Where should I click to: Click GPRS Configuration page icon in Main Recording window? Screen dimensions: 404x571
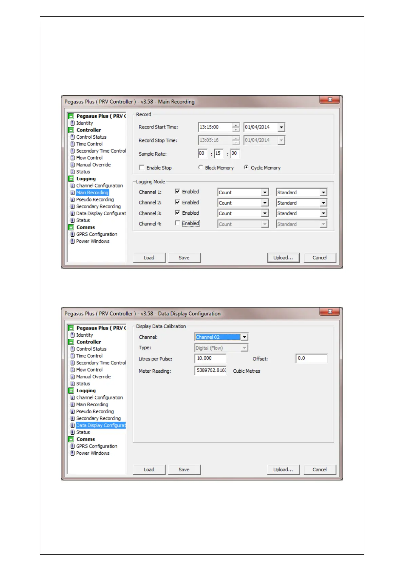click(x=72, y=234)
